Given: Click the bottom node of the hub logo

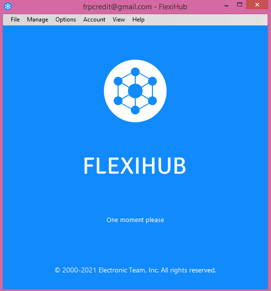Looking at the screenshot, I should point(135,110).
